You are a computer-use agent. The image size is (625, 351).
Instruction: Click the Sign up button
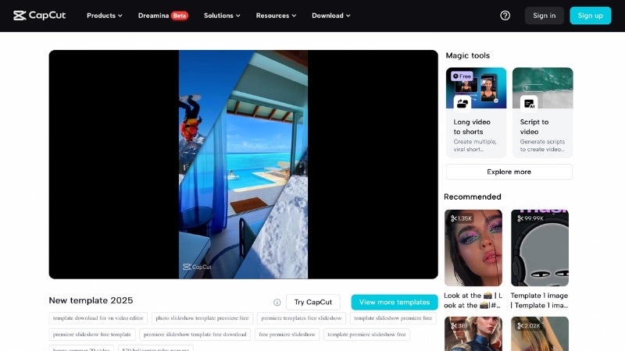pyautogui.click(x=591, y=16)
